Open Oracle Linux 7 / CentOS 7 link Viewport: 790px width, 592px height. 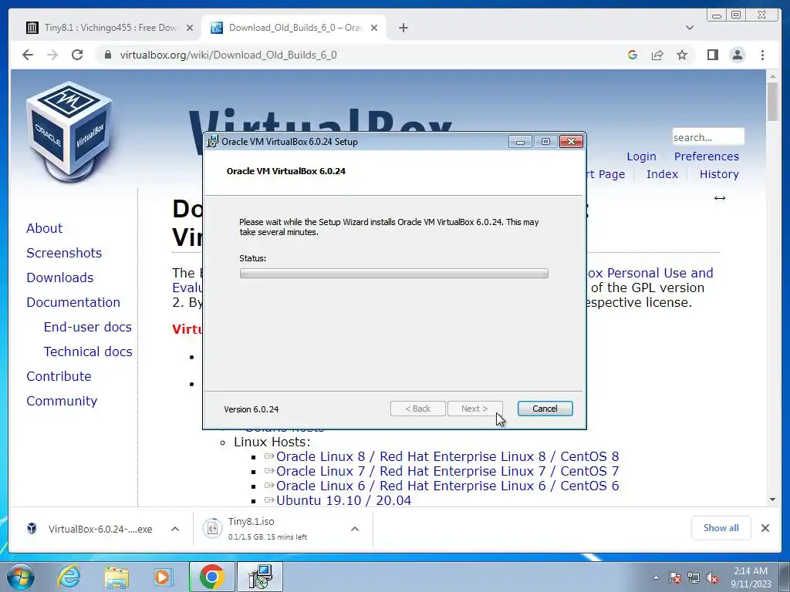(x=447, y=471)
